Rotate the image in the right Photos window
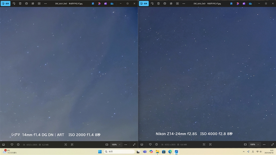Image resolution: width=276 pixels, height=155 pixels. click(152, 3)
